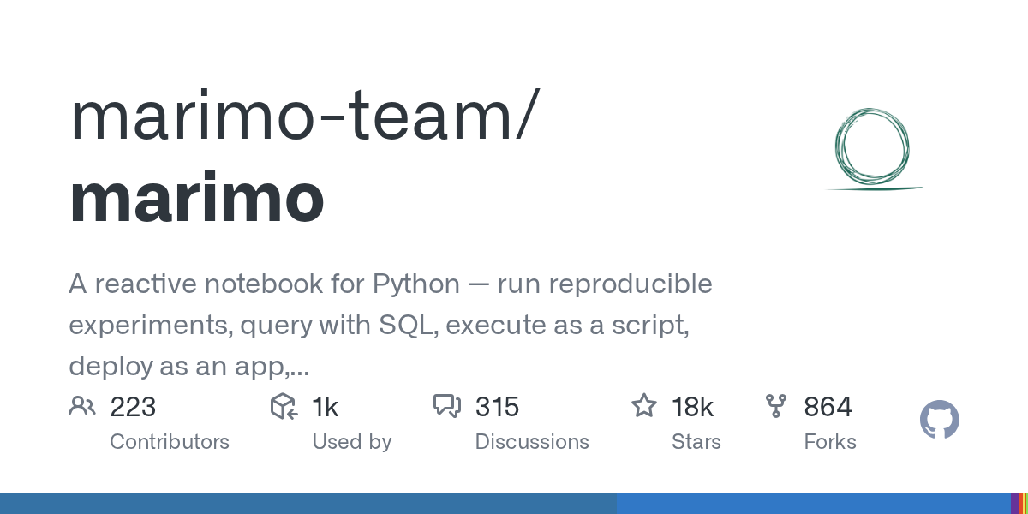Screen dimensions: 1028x514
Task: Click the Forks branch icon
Action: [x=776, y=406]
